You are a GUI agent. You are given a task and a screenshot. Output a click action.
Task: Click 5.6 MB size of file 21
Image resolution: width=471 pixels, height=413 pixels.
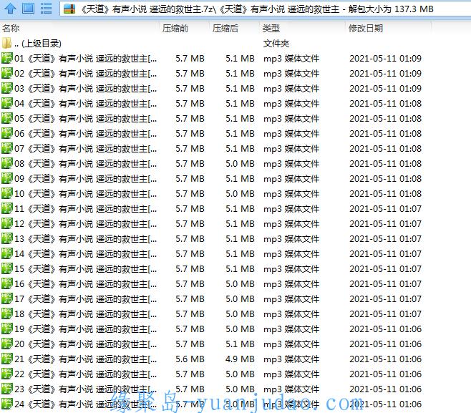[190, 359]
